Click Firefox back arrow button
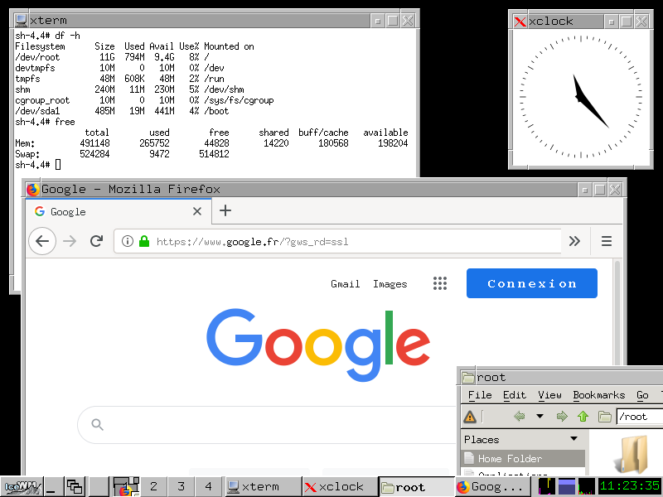The height and width of the screenshot is (497, 663). 42,241
